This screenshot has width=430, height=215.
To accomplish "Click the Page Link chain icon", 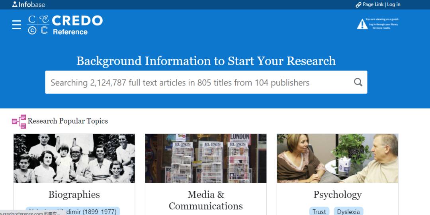I will coord(358,5).
